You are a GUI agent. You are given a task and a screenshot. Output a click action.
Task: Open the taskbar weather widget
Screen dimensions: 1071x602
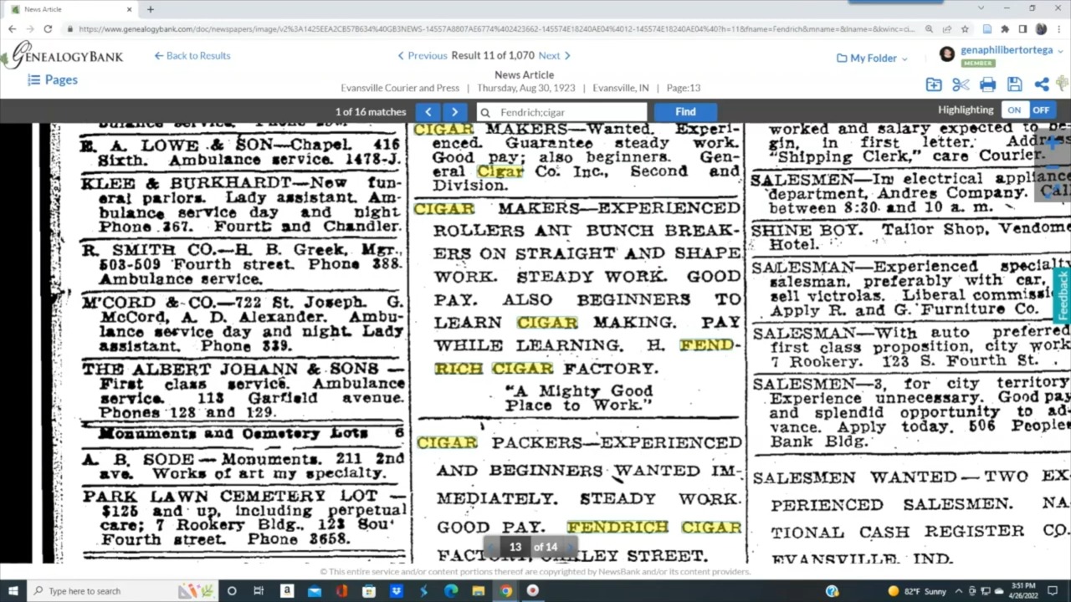pyautogui.click(x=917, y=591)
